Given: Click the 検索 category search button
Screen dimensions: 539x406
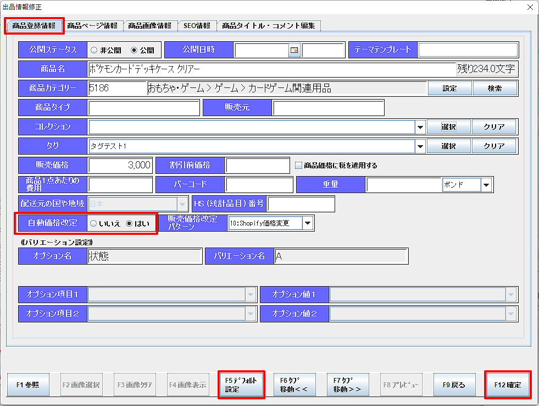Looking at the screenshot, I should [x=494, y=88].
